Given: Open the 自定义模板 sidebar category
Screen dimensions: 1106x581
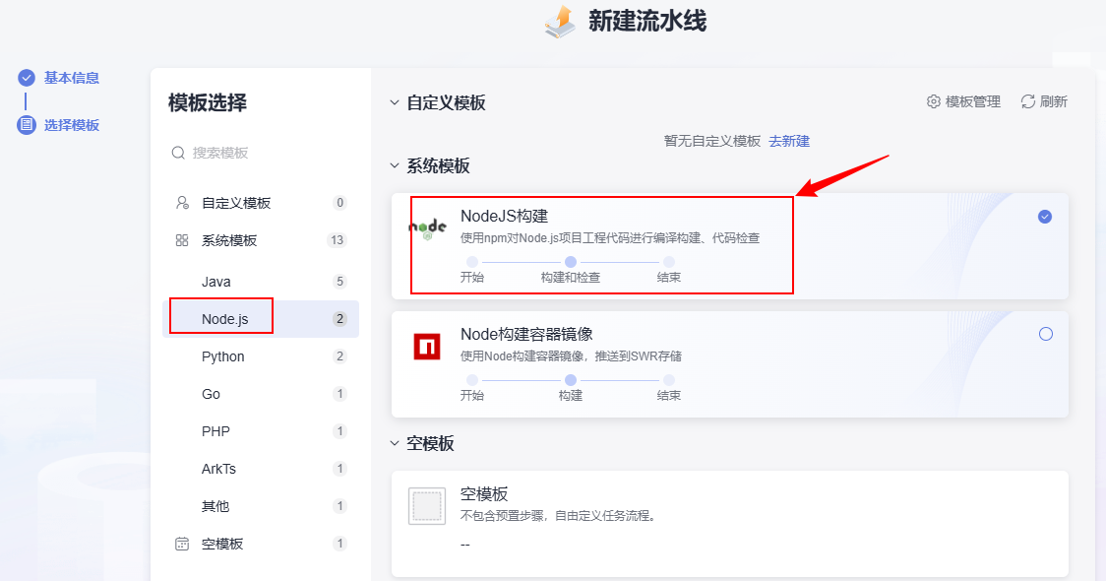Looking at the screenshot, I should tap(261, 203).
